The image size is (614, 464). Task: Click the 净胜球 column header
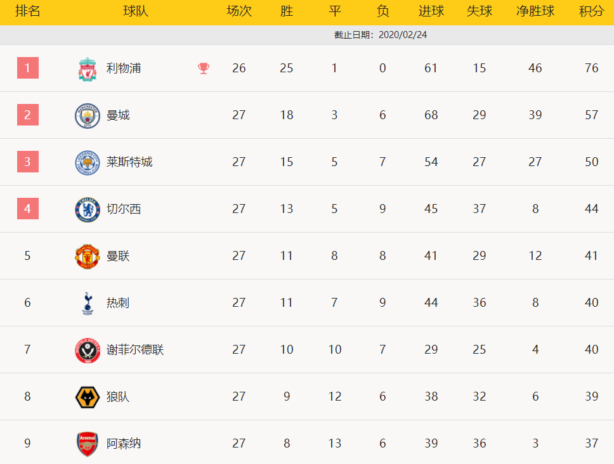(x=535, y=11)
